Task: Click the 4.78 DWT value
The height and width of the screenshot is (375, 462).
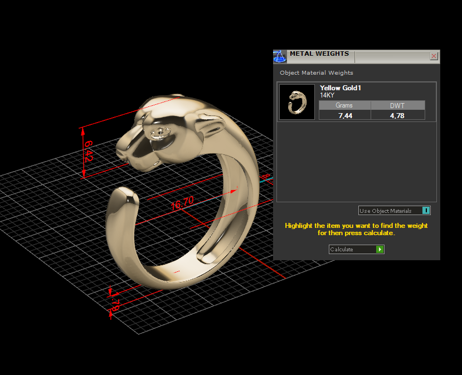Action: (397, 115)
